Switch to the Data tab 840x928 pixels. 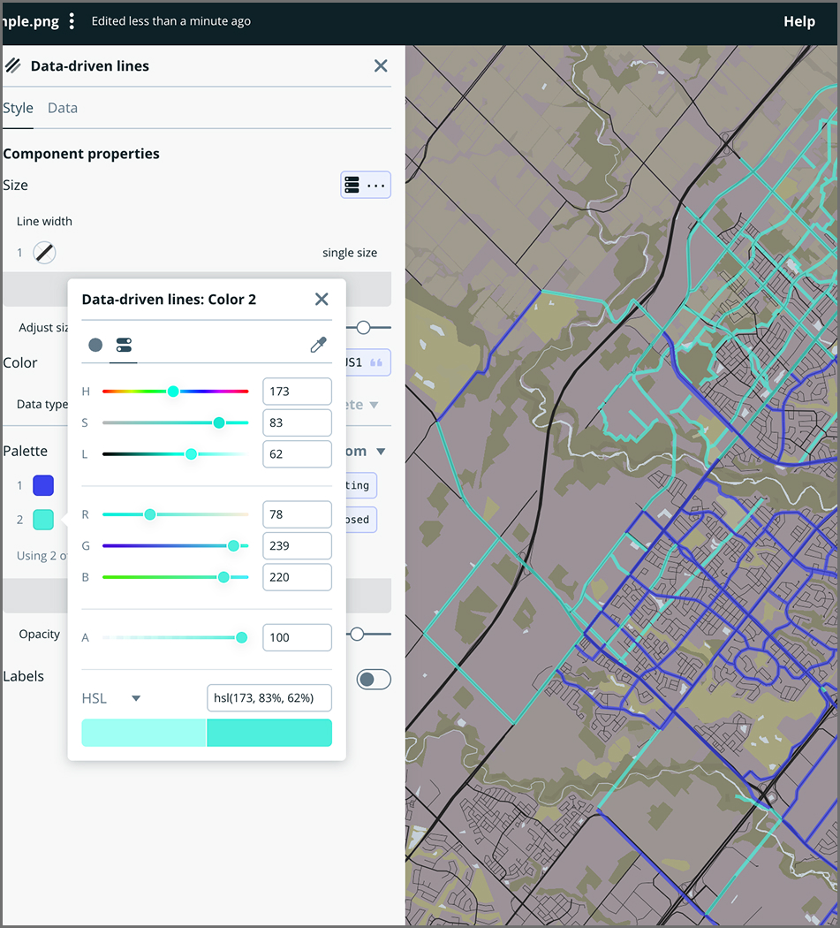[x=62, y=108]
